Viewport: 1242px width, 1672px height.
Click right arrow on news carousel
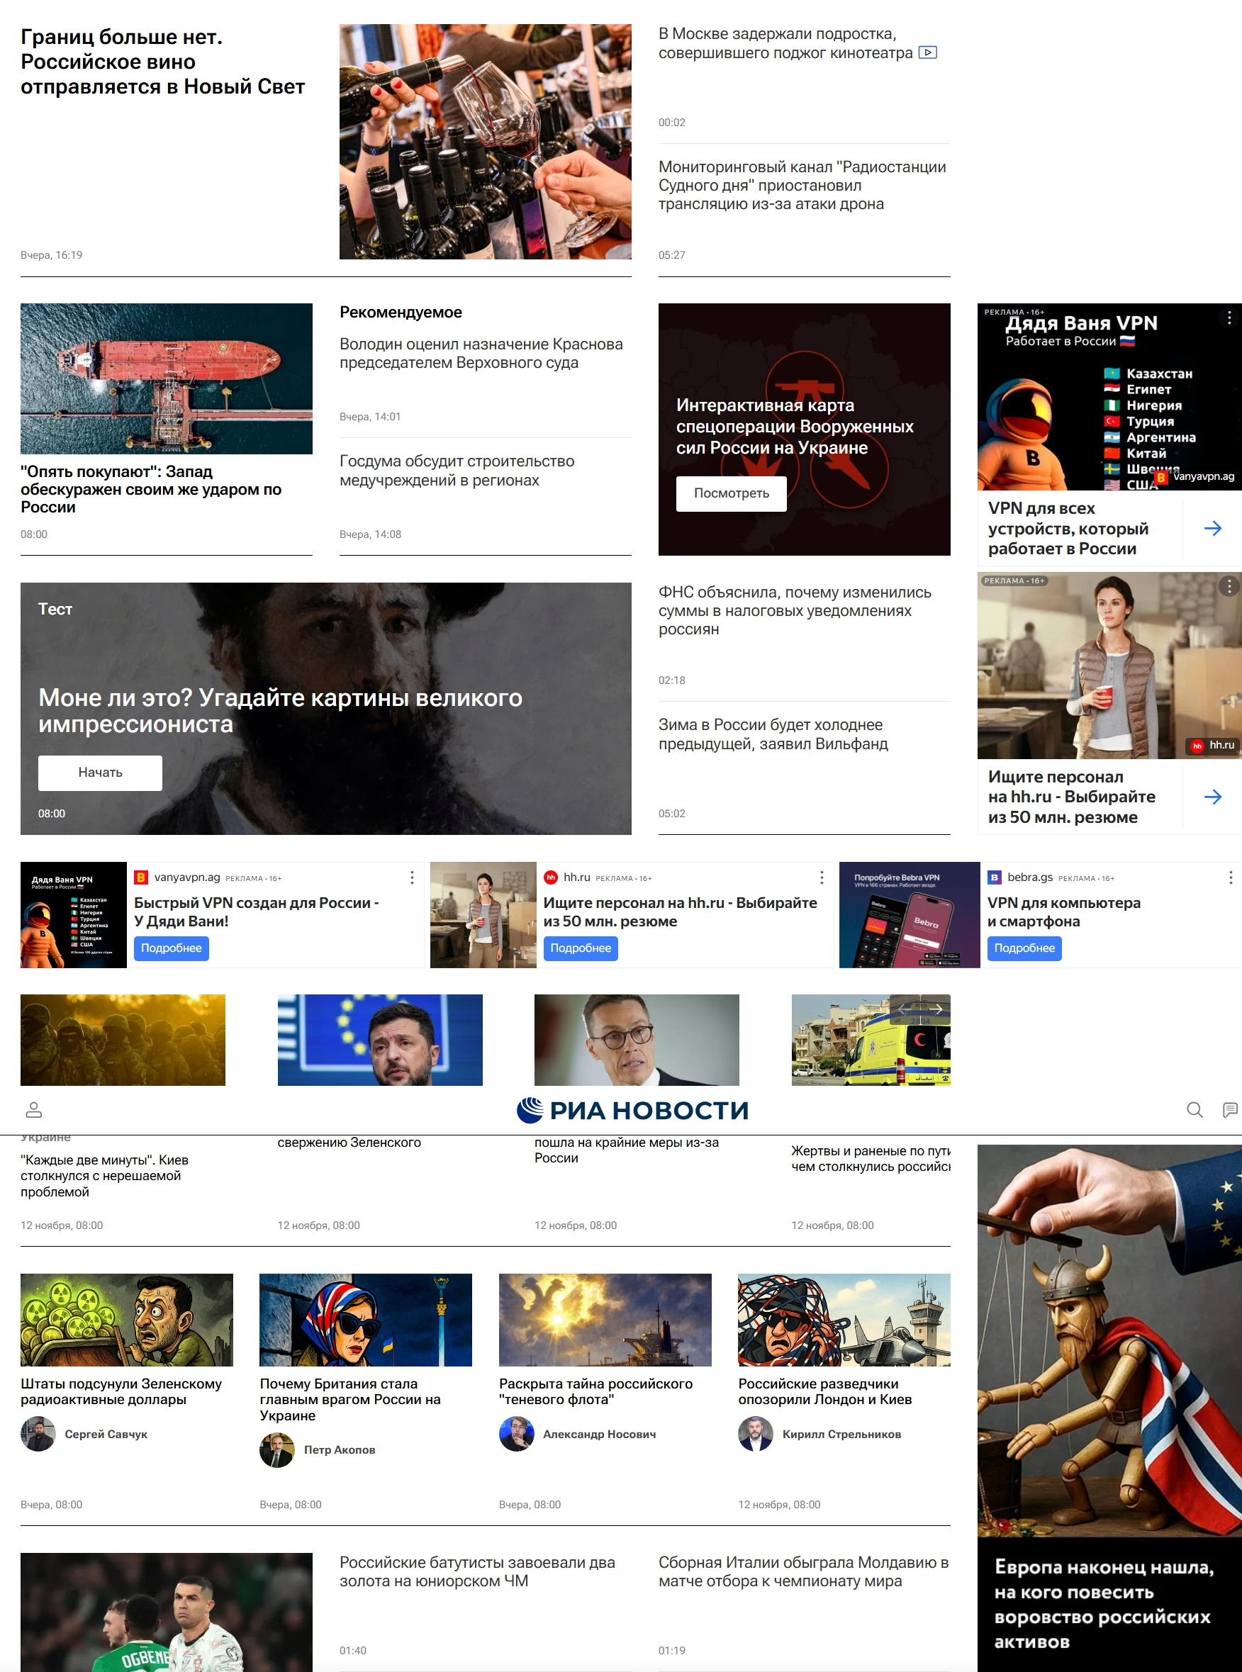[937, 1009]
